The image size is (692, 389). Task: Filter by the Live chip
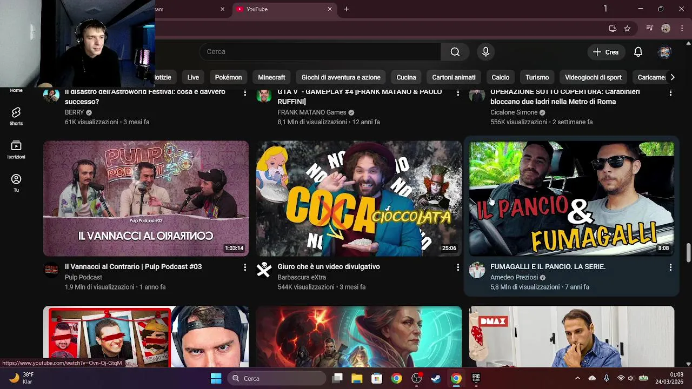tap(193, 77)
